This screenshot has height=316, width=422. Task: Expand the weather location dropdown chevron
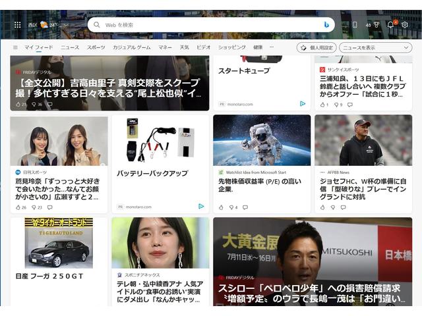(66, 25)
